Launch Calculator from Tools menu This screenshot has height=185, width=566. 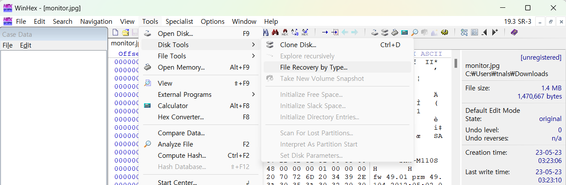point(200,106)
